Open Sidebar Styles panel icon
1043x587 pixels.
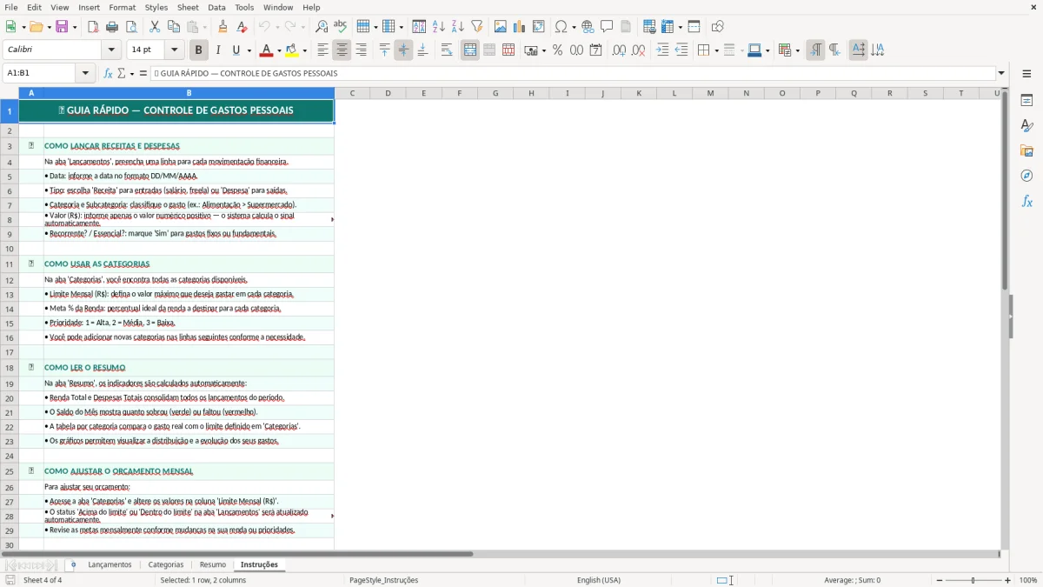(1026, 125)
